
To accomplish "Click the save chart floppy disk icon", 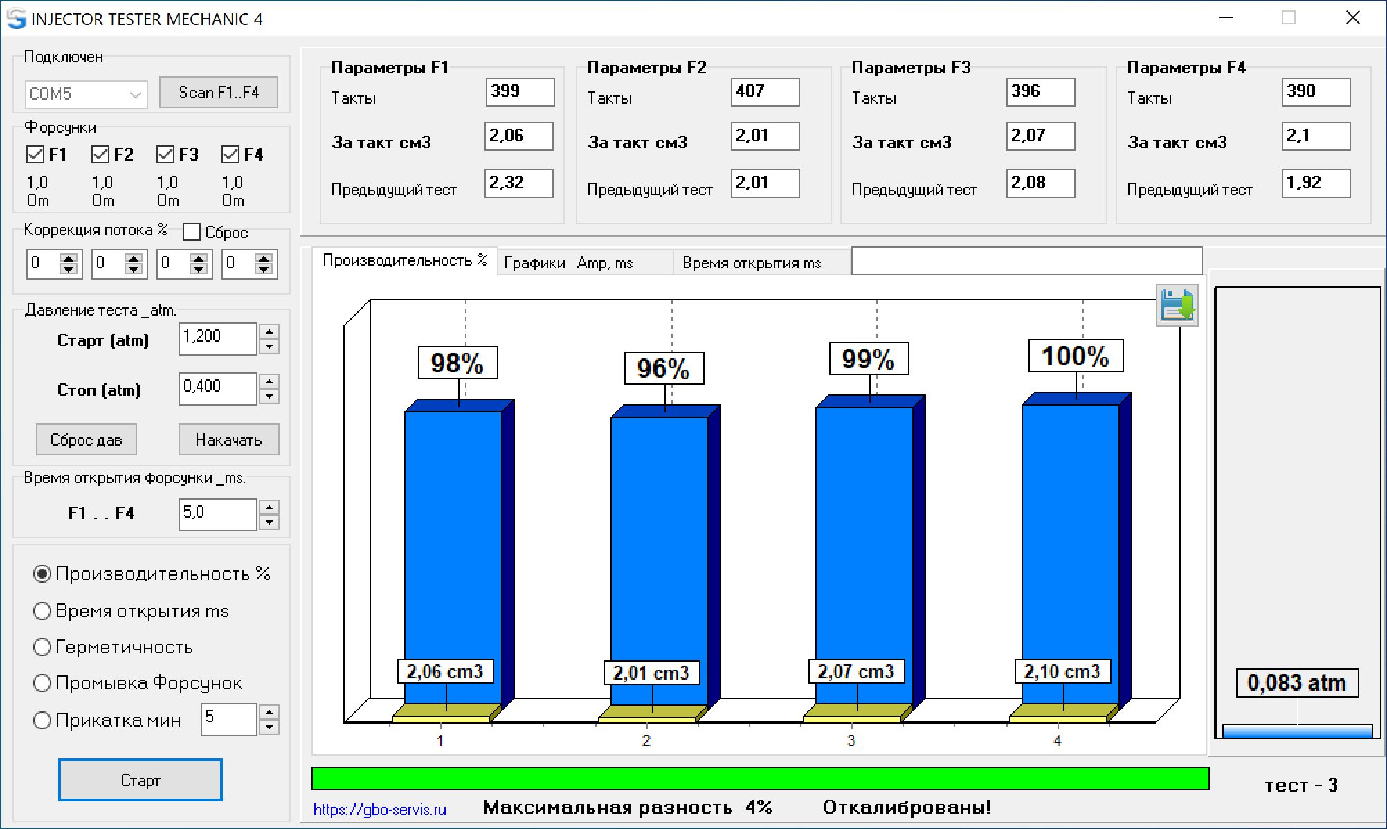I will [x=1177, y=305].
